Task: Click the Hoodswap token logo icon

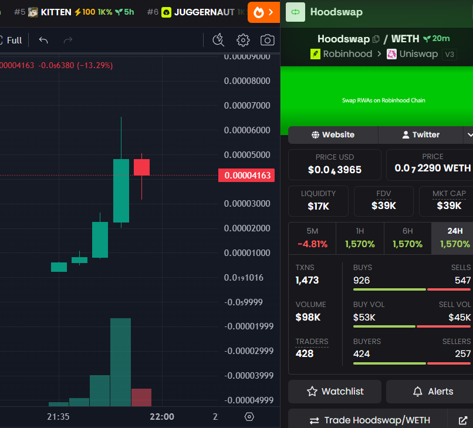Action: click(x=295, y=12)
